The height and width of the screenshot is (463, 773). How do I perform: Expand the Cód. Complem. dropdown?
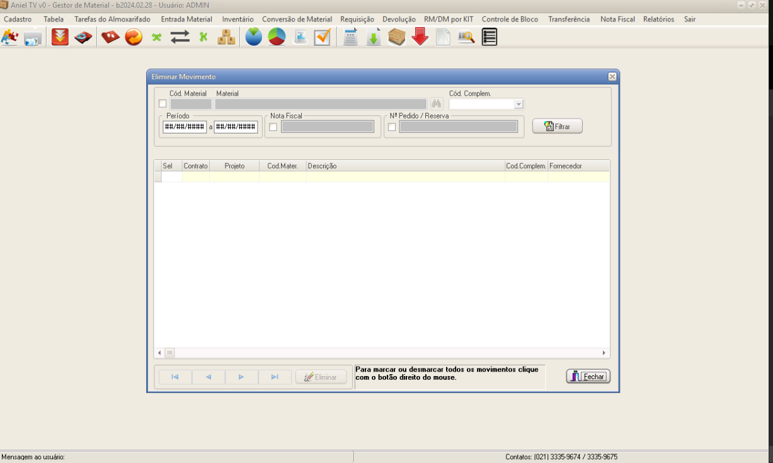point(518,105)
